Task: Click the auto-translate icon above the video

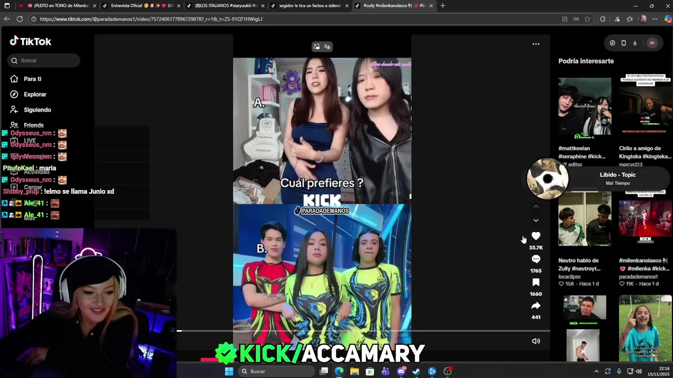Action: (327, 47)
